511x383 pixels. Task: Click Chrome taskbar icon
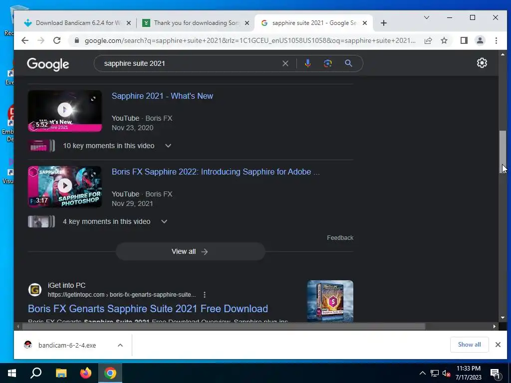click(110, 373)
